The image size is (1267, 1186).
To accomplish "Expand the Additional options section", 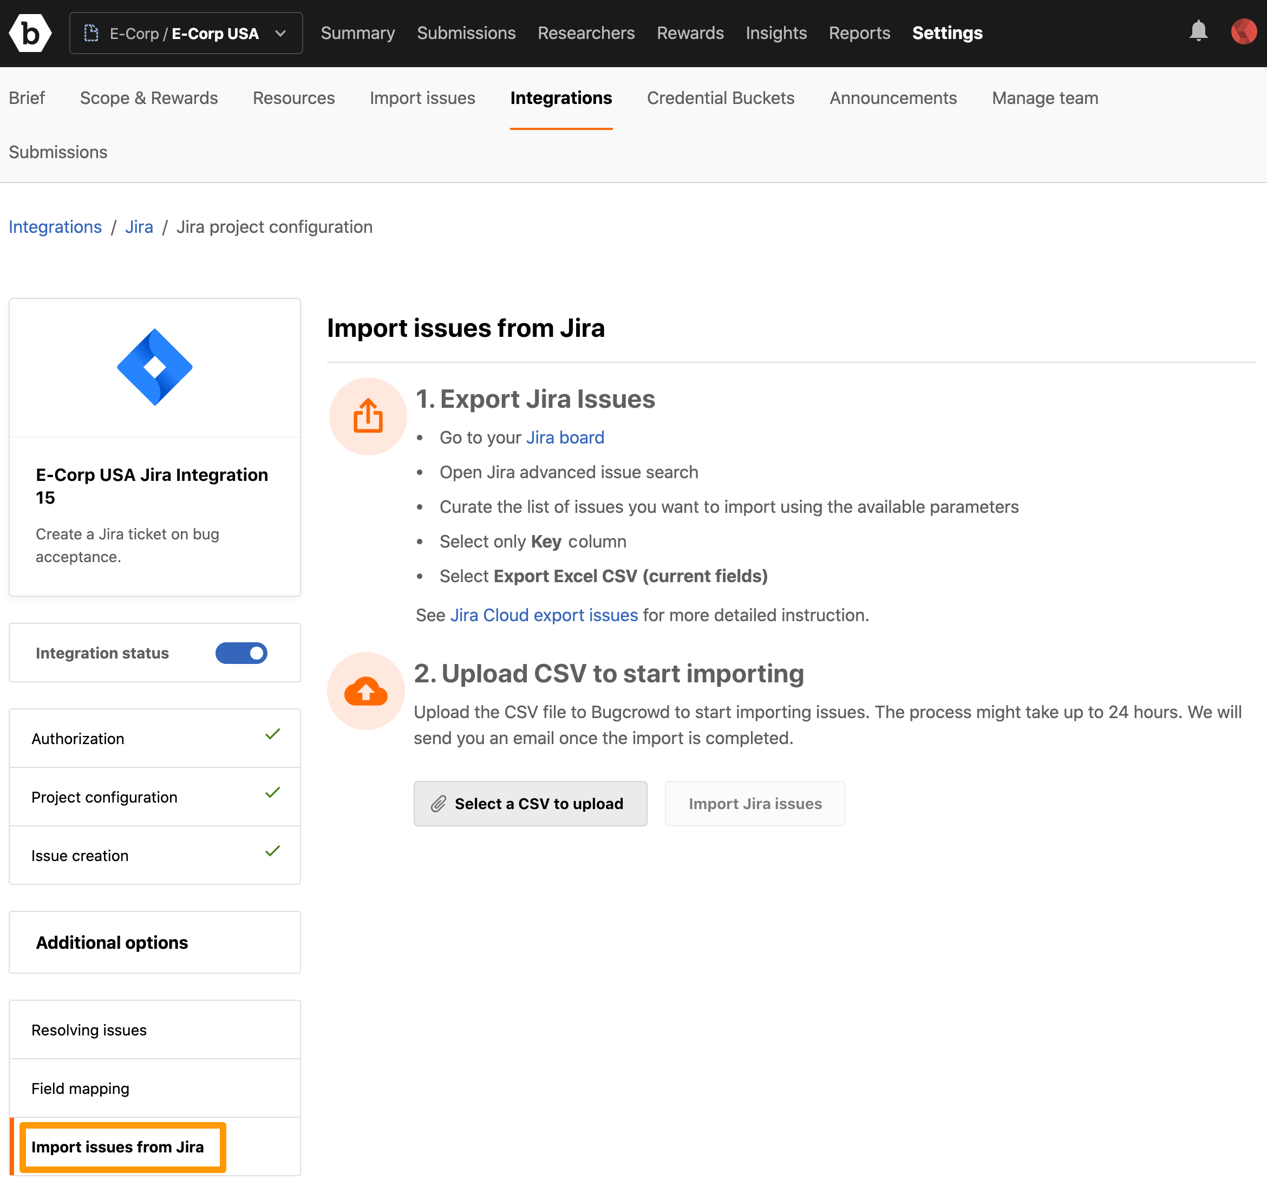I will (x=155, y=943).
